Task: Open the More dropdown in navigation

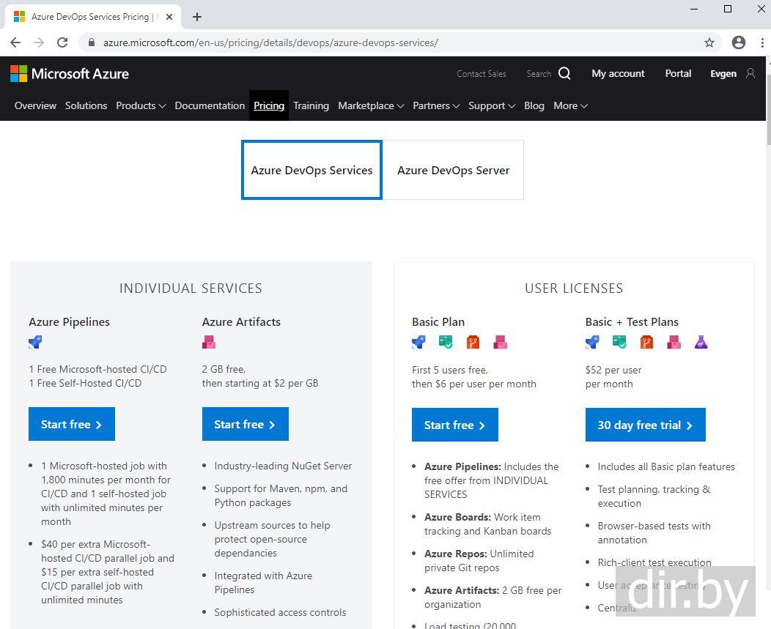Action: tap(570, 105)
